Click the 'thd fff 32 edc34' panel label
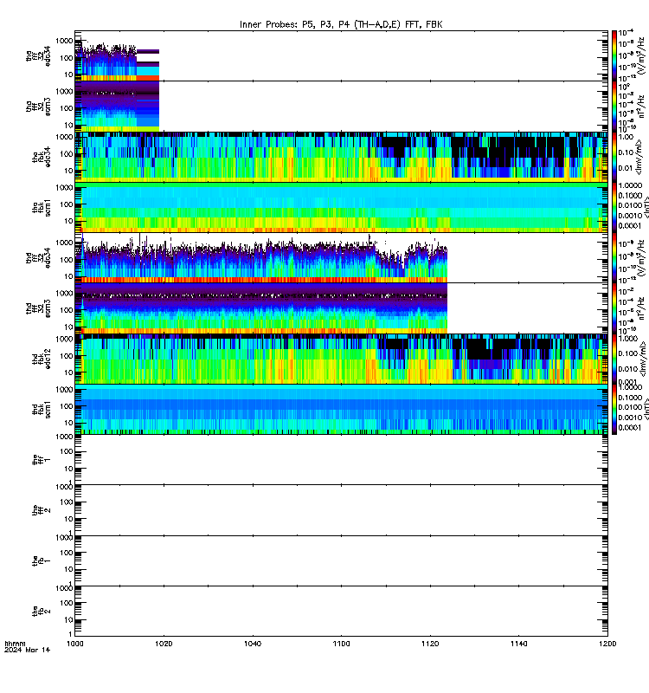The width and height of the screenshot is (649, 693). [x=38, y=257]
